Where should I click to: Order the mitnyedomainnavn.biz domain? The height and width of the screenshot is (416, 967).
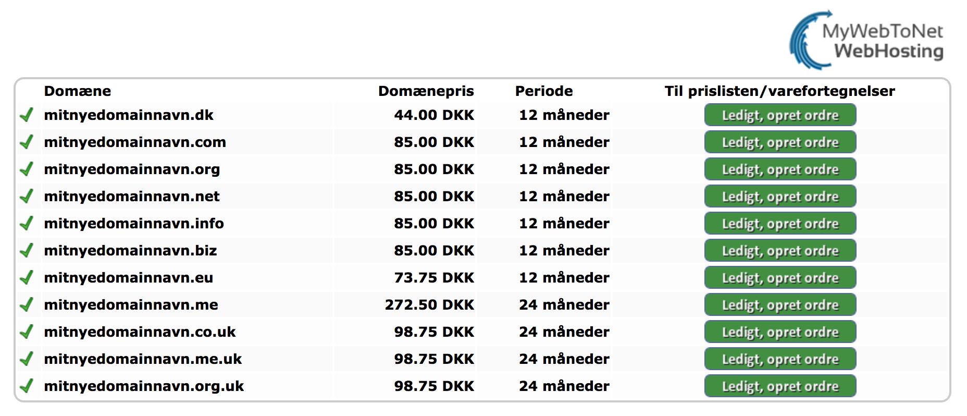[780, 250]
